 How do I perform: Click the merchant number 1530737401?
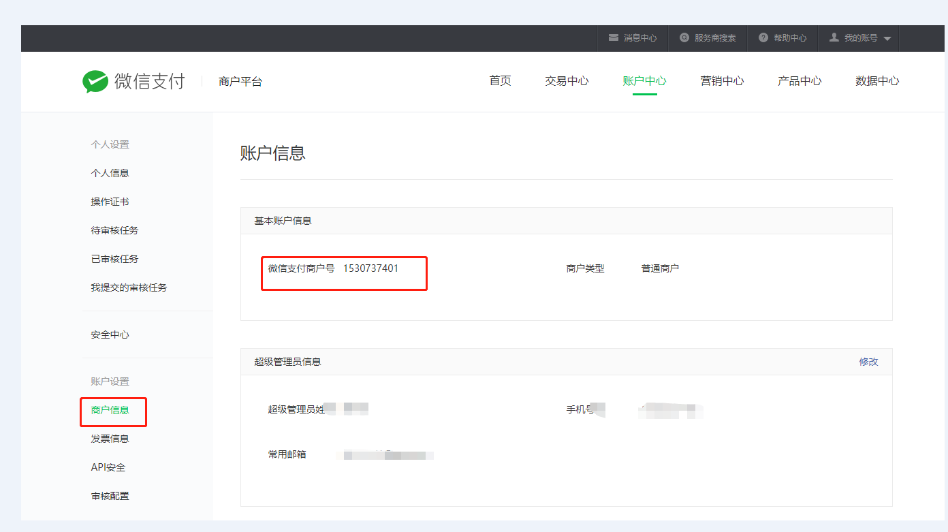(x=370, y=268)
